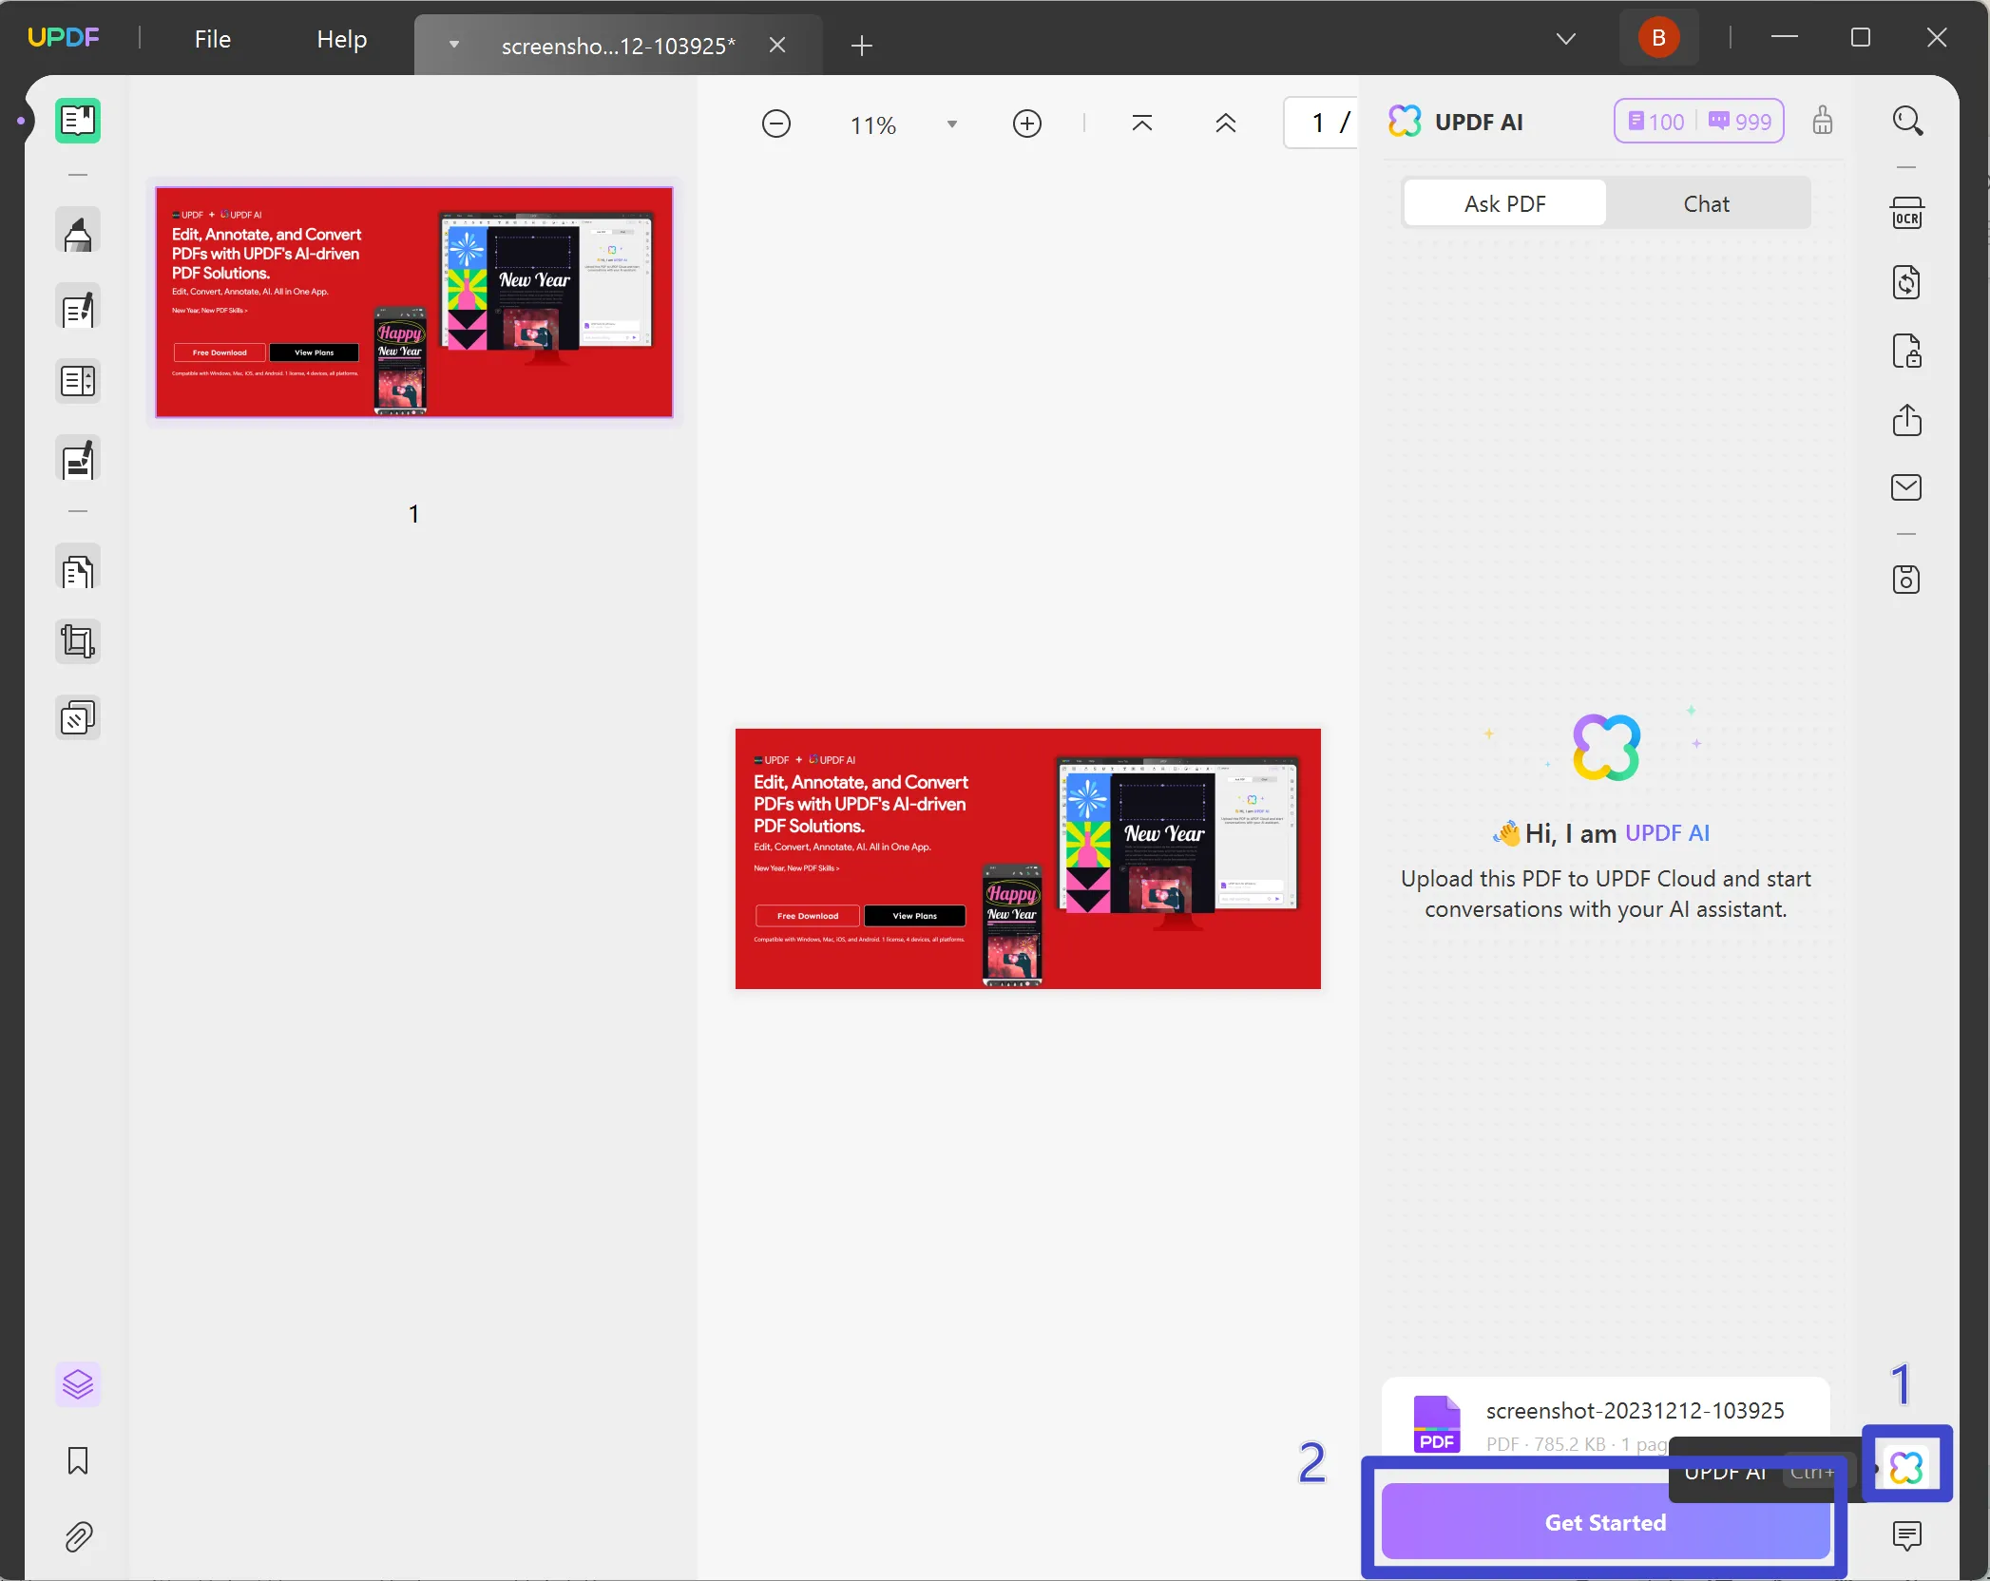Viewport: 1990px width, 1581px height.
Task: Click the thumbnail page label 1
Action: pyautogui.click(x=414, y=514)
